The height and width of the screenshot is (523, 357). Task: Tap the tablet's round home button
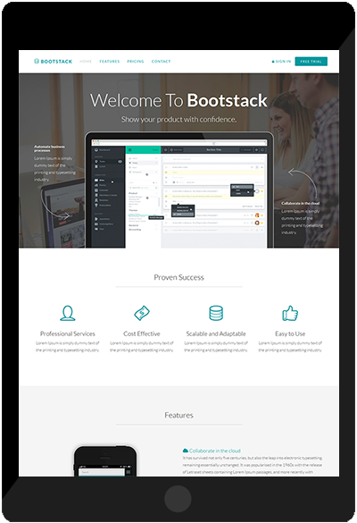pos(178,499)
